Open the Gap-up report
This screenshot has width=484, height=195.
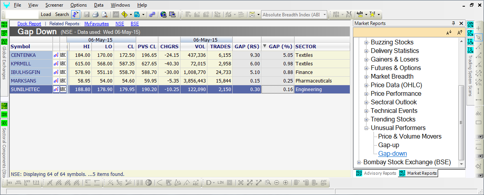(389, 145)
